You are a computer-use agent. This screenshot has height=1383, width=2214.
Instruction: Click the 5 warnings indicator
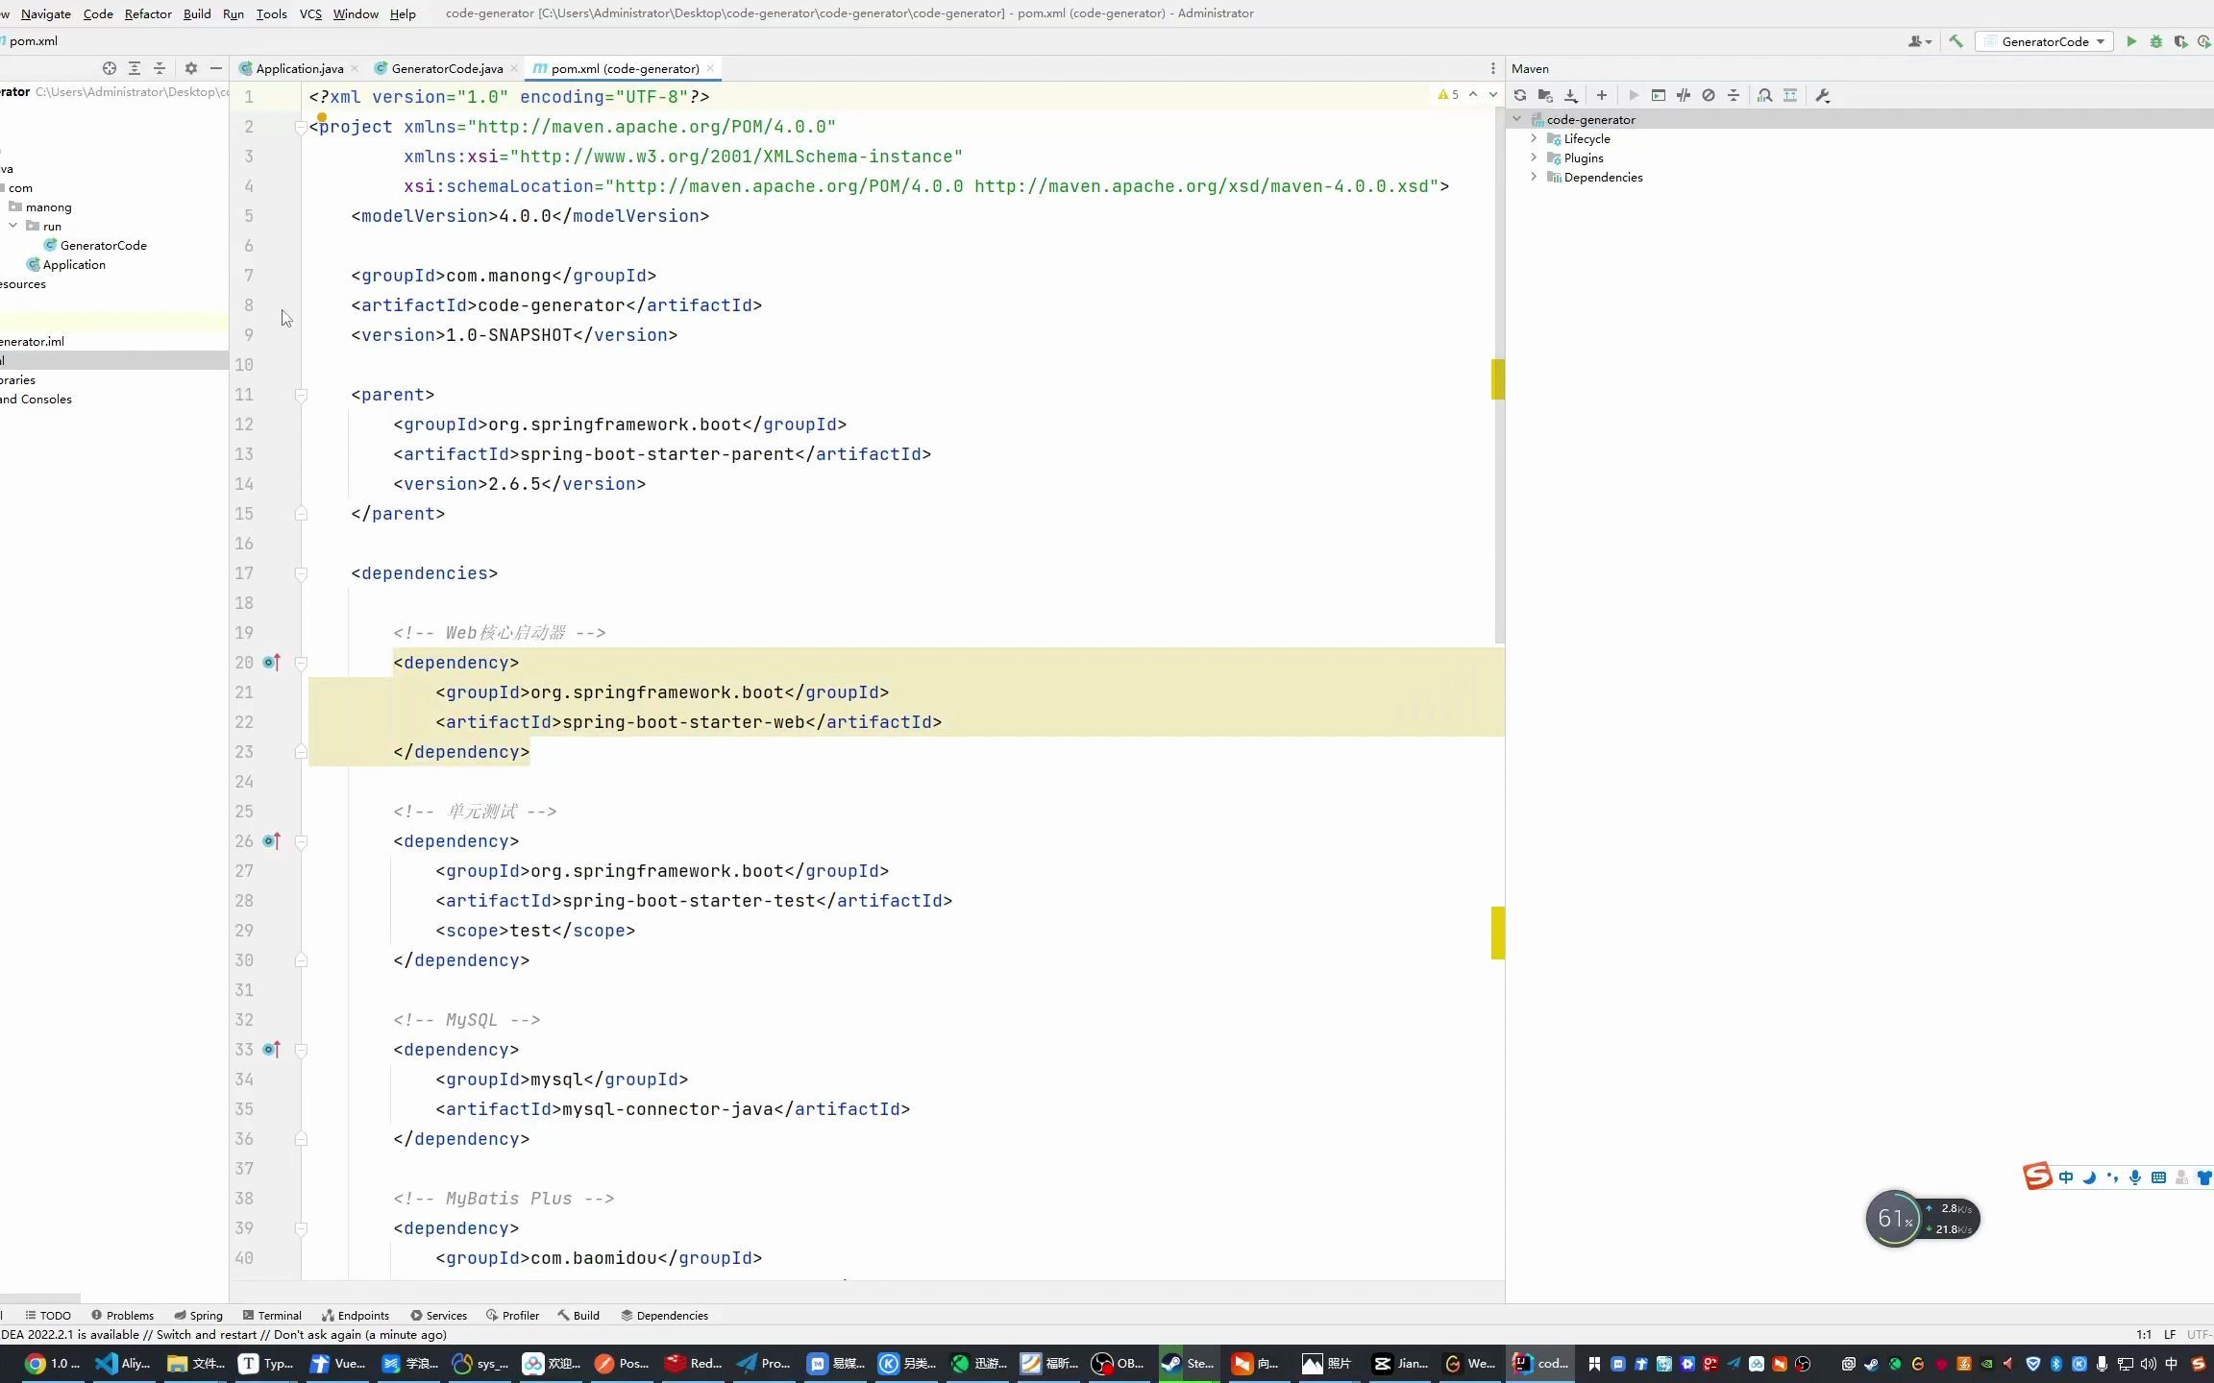(x=1448, y=94)
